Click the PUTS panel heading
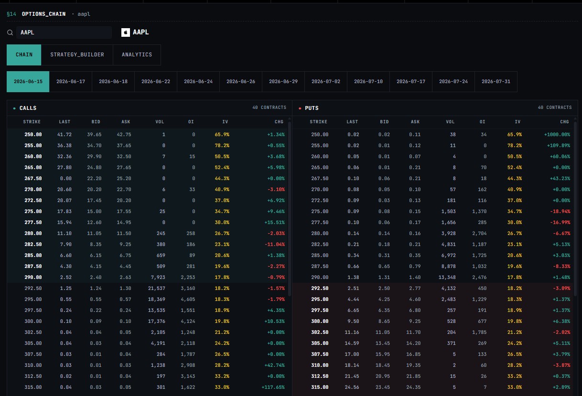Image resolution: width=582 pixels, height=396 pixels. 312,108
